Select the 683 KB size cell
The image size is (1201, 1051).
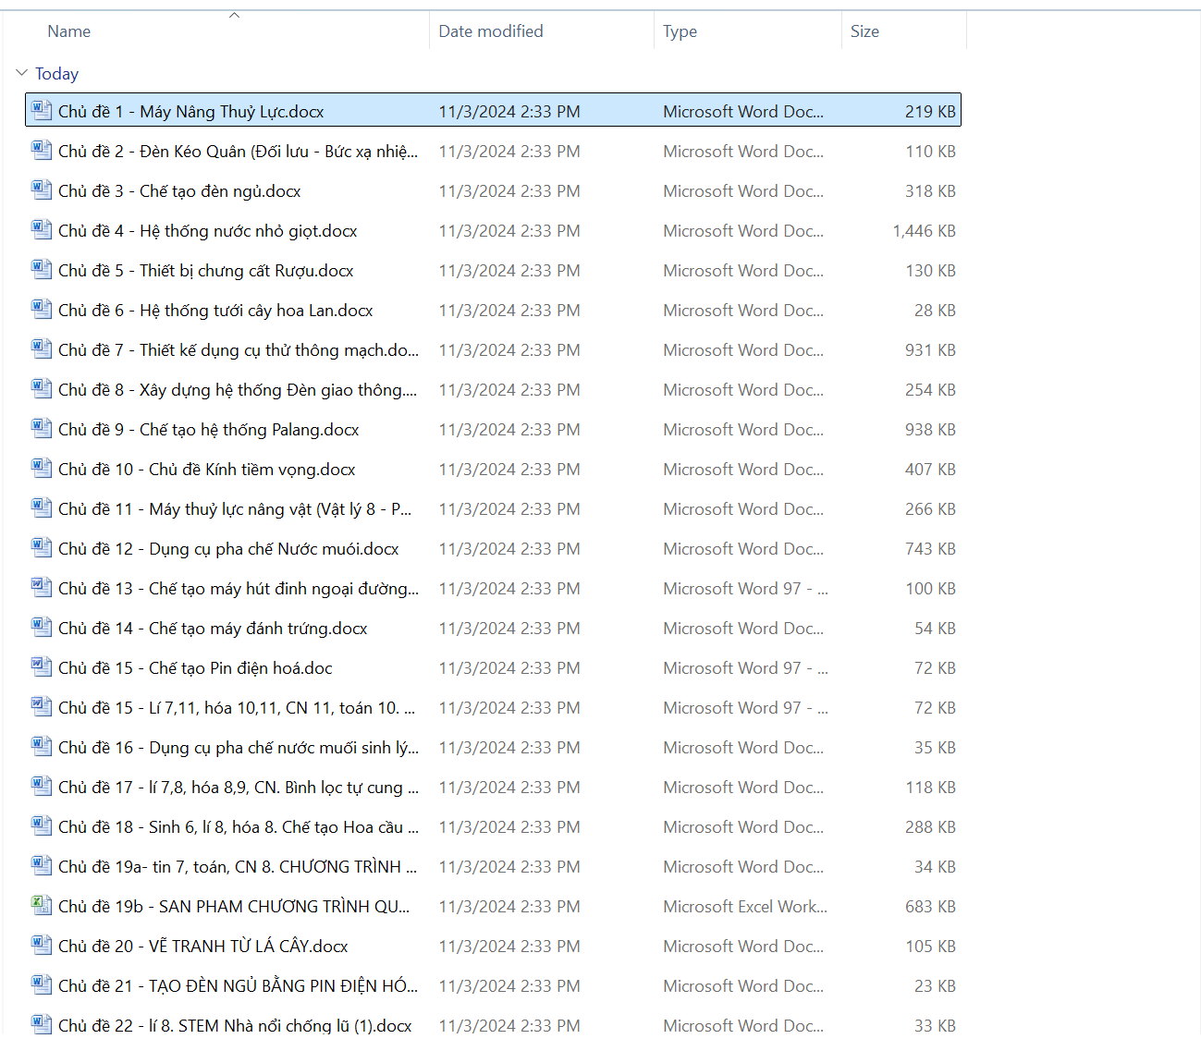(930, 907)
